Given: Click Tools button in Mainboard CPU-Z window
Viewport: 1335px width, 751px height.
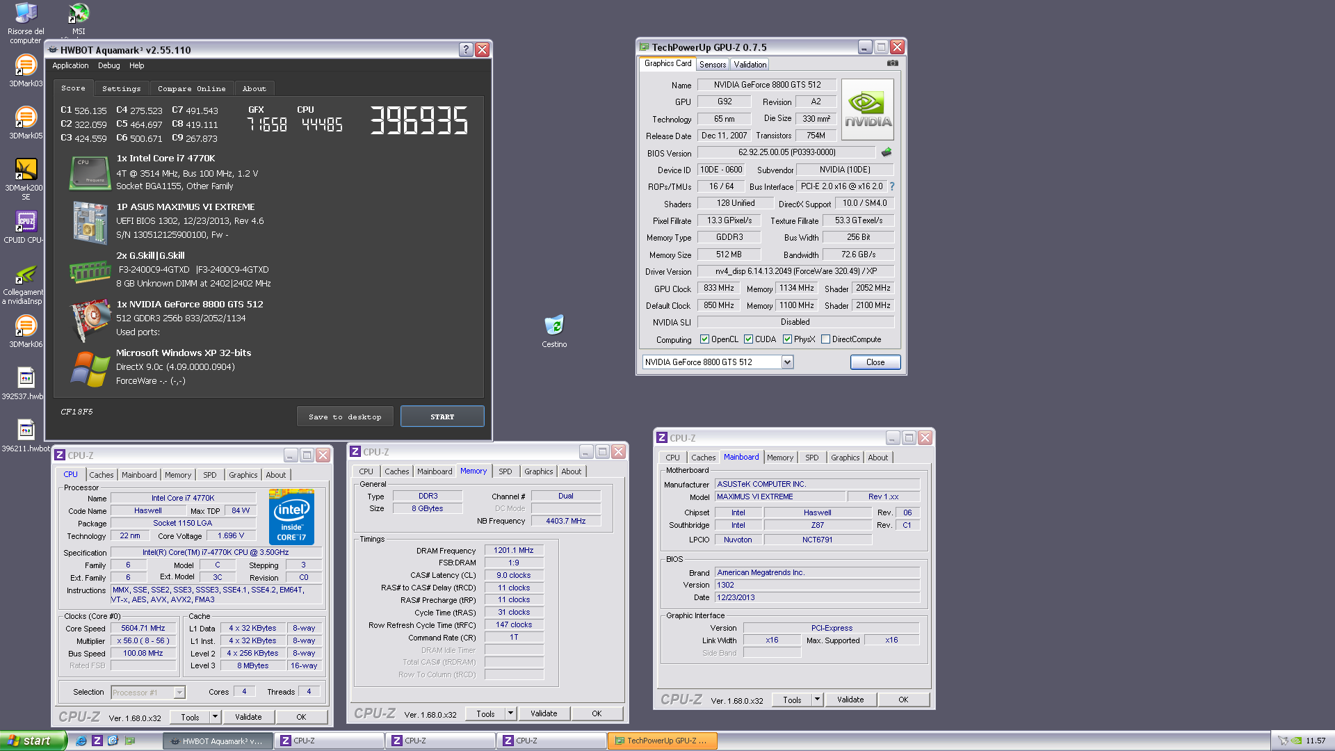Looking at the screenshot, I should coord(792,700).
